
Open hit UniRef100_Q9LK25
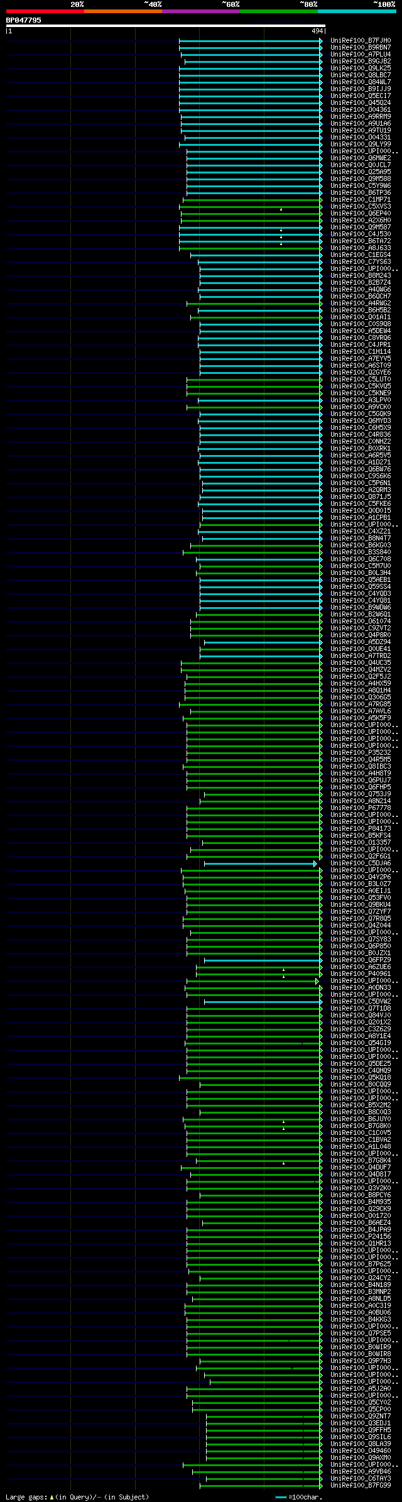tap(361, 69)
